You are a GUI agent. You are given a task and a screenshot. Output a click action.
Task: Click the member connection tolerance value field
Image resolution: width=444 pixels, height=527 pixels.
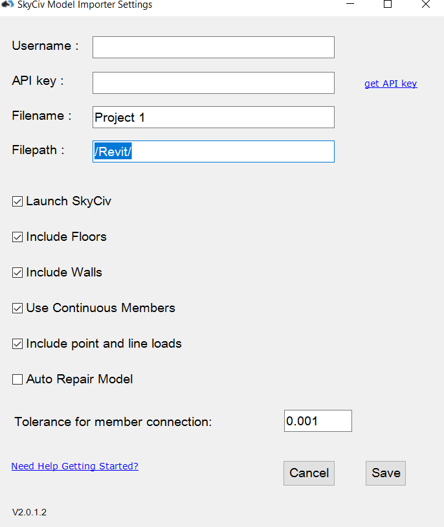318,421
